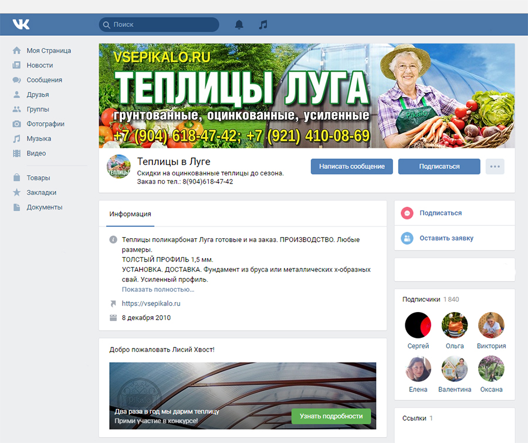Open subscriber Ольга's avatar
The image size is (528, 443).
point(455,325)
